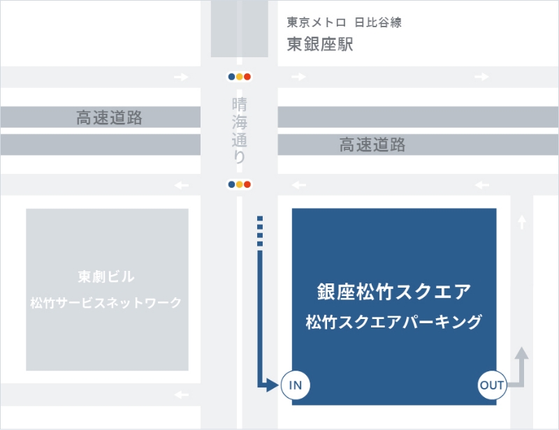Select the 東銀座駅 station name label
Screen dimensions: 559x430
[x=321, y=45]
